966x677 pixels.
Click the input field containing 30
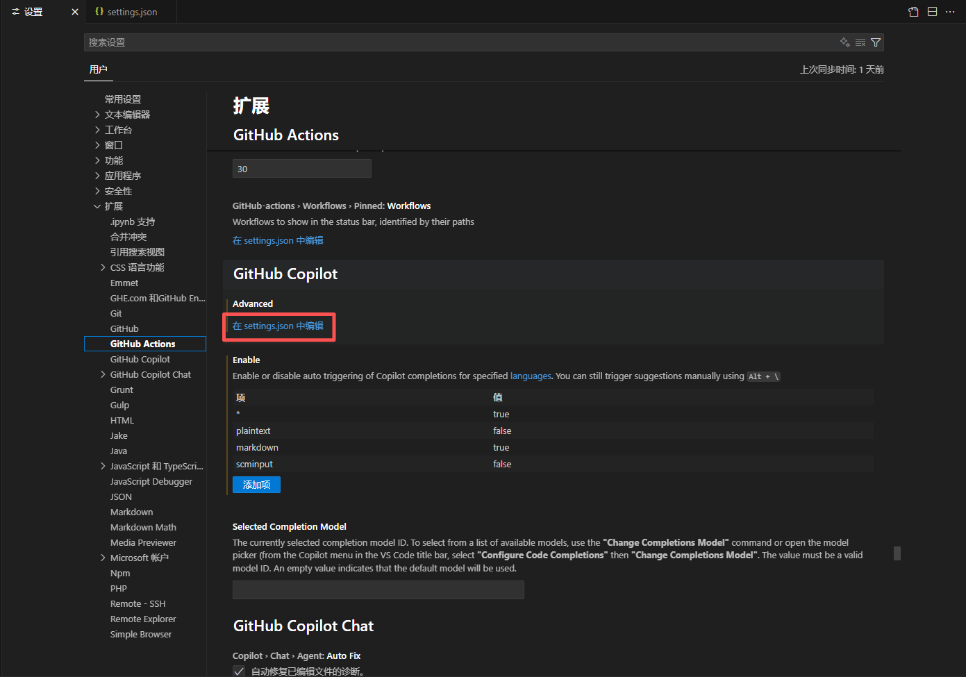pyautogui.click(x=302, y=169)
